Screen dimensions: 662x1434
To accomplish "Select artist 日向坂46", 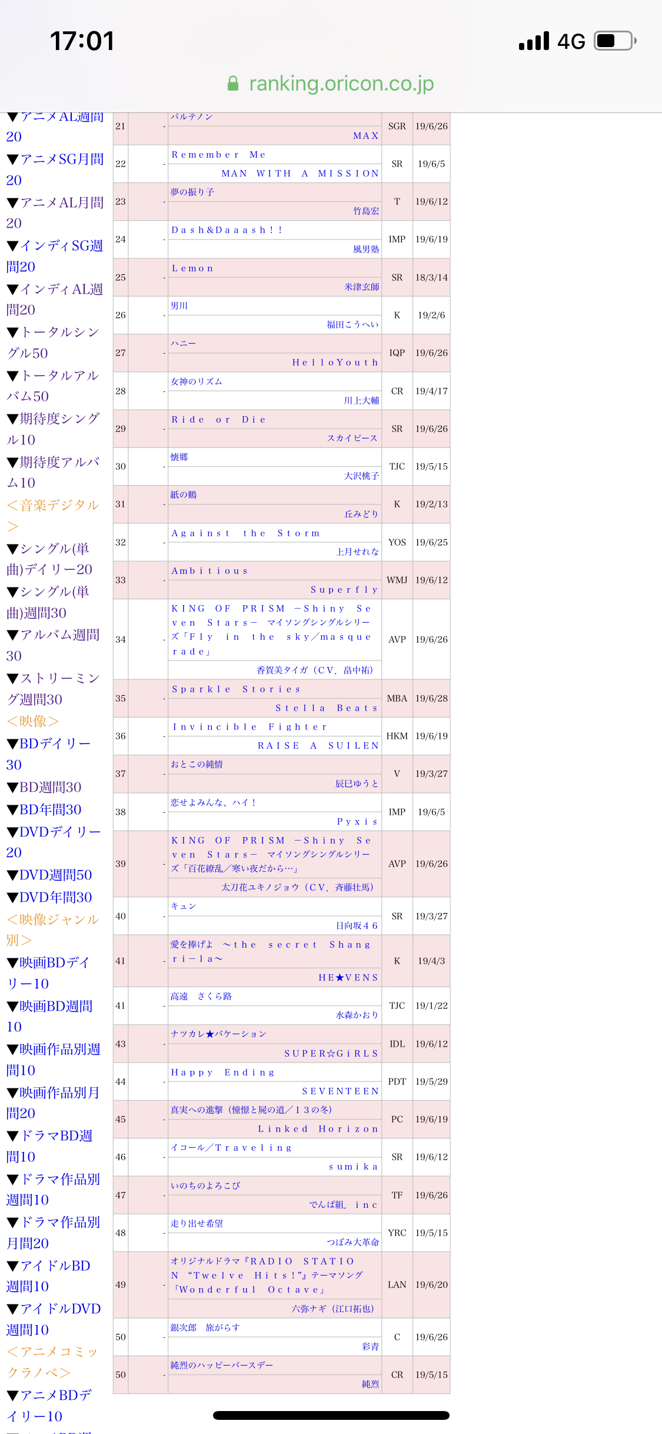I will pos(357,925).
